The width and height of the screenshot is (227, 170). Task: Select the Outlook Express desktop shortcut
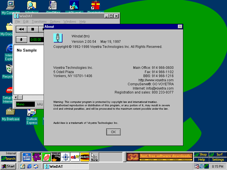pos(32,116)
